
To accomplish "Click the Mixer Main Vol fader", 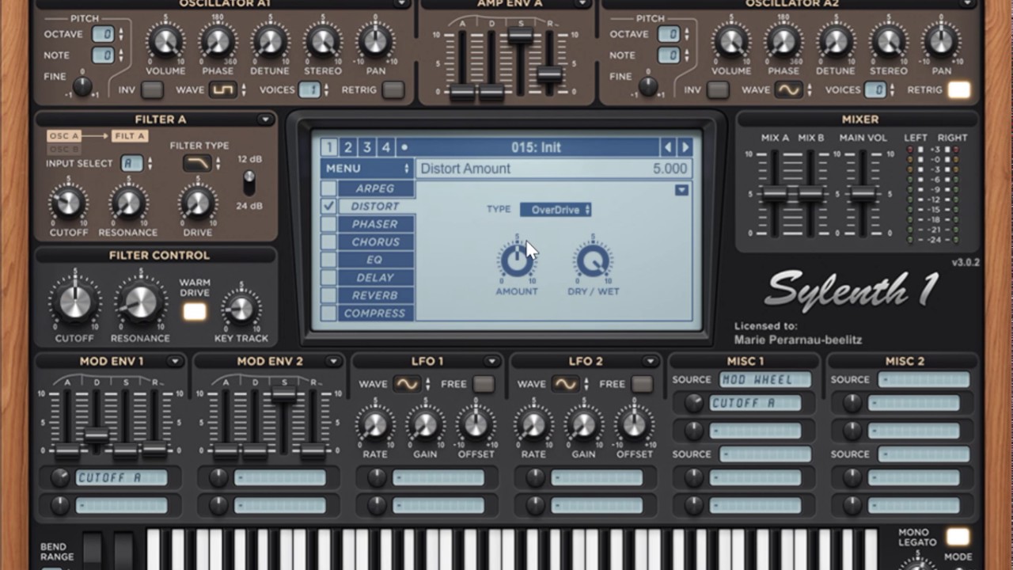I will pyautogui.click(x=862, y=194).
